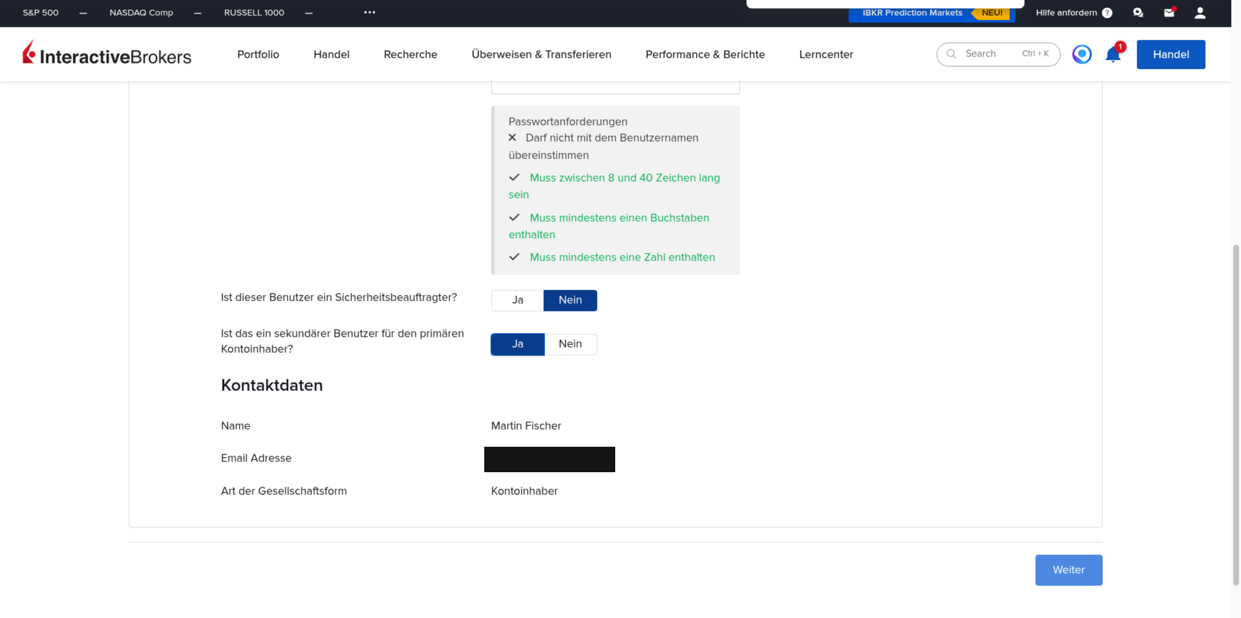1241x618 pixels.
Task: Click the blue Handel button
Action: click(1171, 55)
